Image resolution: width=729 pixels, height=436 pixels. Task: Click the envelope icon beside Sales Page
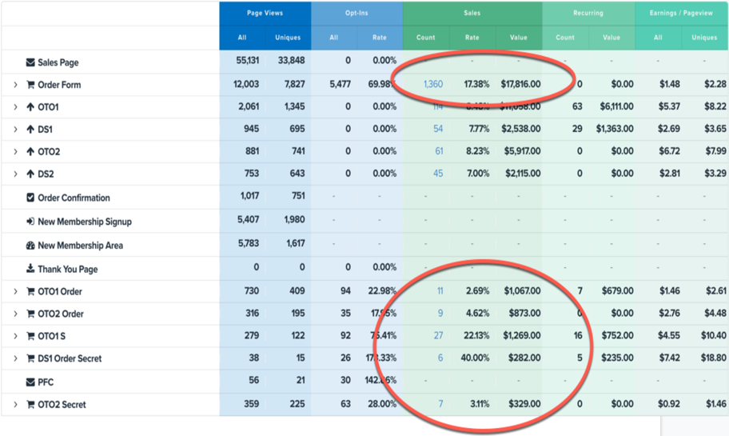coord(30,62)
